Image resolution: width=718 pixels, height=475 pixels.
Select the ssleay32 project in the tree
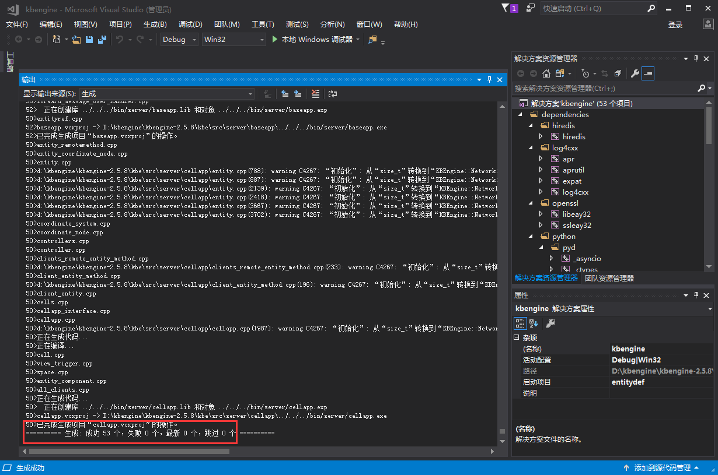click(x=577, y=225)
